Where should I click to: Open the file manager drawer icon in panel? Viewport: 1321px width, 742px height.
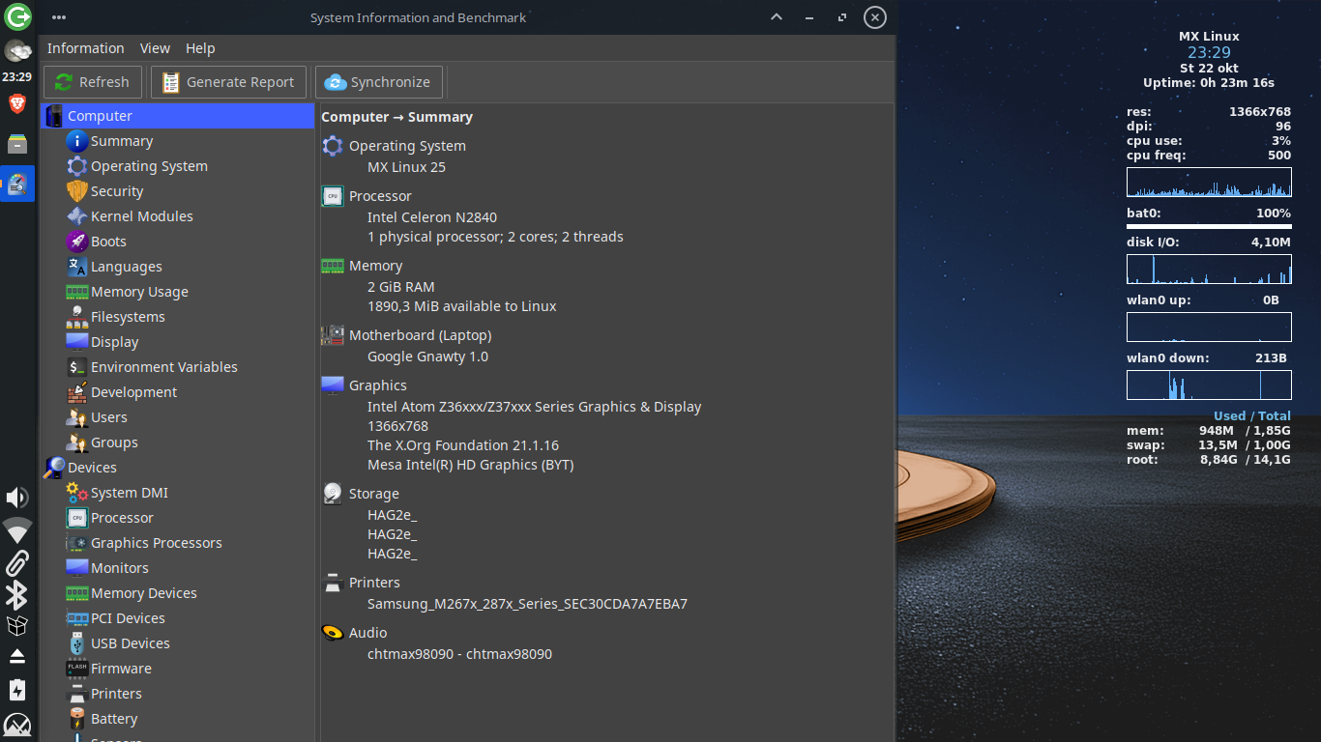pos(17,144)
